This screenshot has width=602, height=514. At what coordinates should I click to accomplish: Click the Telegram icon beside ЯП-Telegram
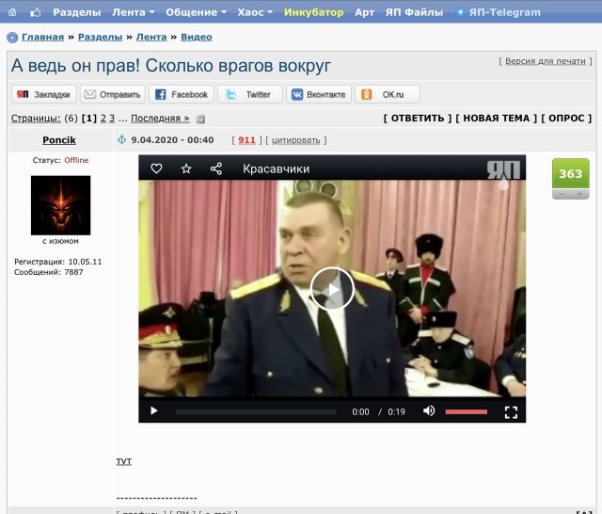coord(460,12)
